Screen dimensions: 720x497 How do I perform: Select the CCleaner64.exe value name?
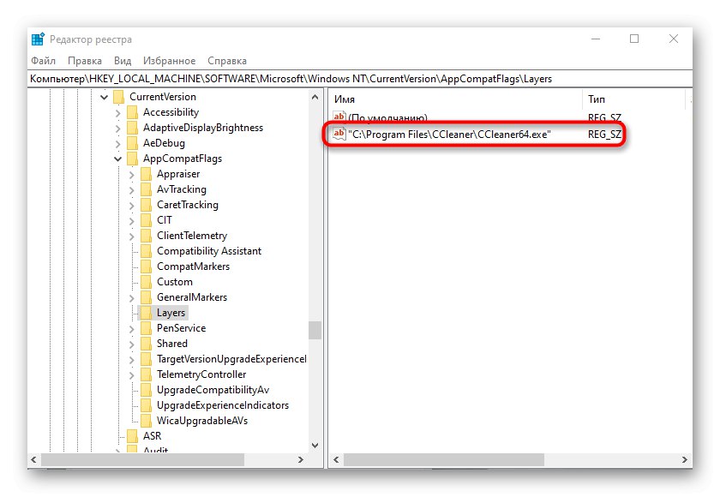449,135
